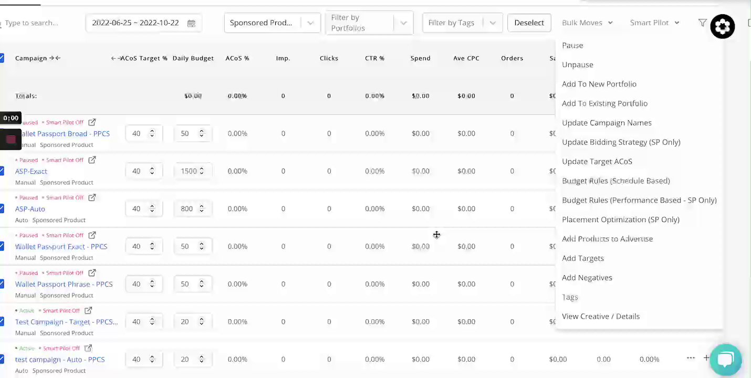Image resolution: width=751 pixels, height=378 pixels.
Task: Open the black gear settings icon
Action: pos(722,26)
